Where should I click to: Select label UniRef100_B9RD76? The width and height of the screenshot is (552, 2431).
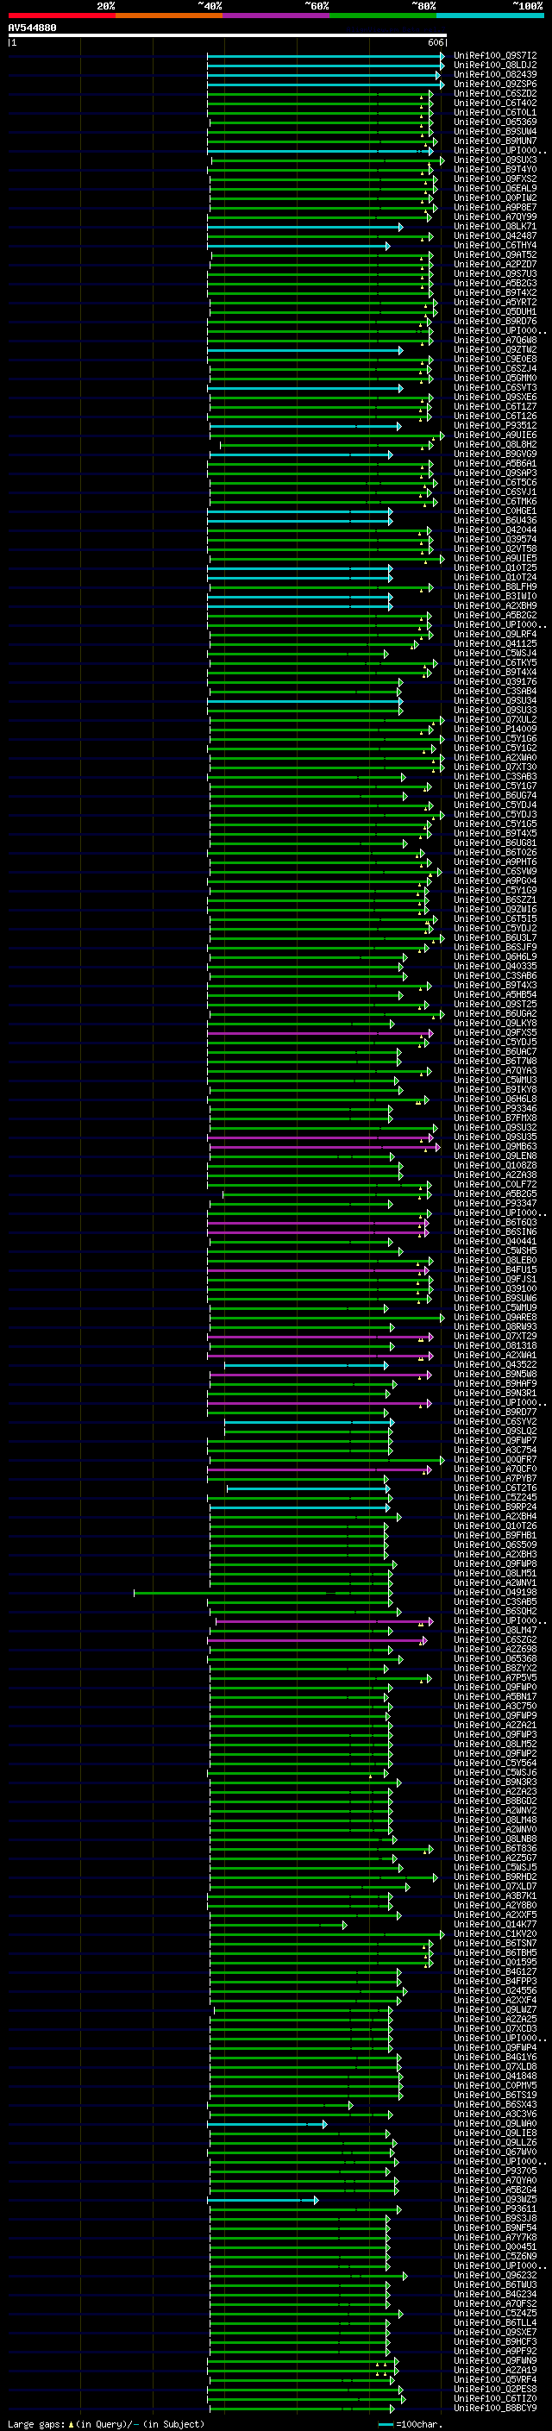coord(495,321)
